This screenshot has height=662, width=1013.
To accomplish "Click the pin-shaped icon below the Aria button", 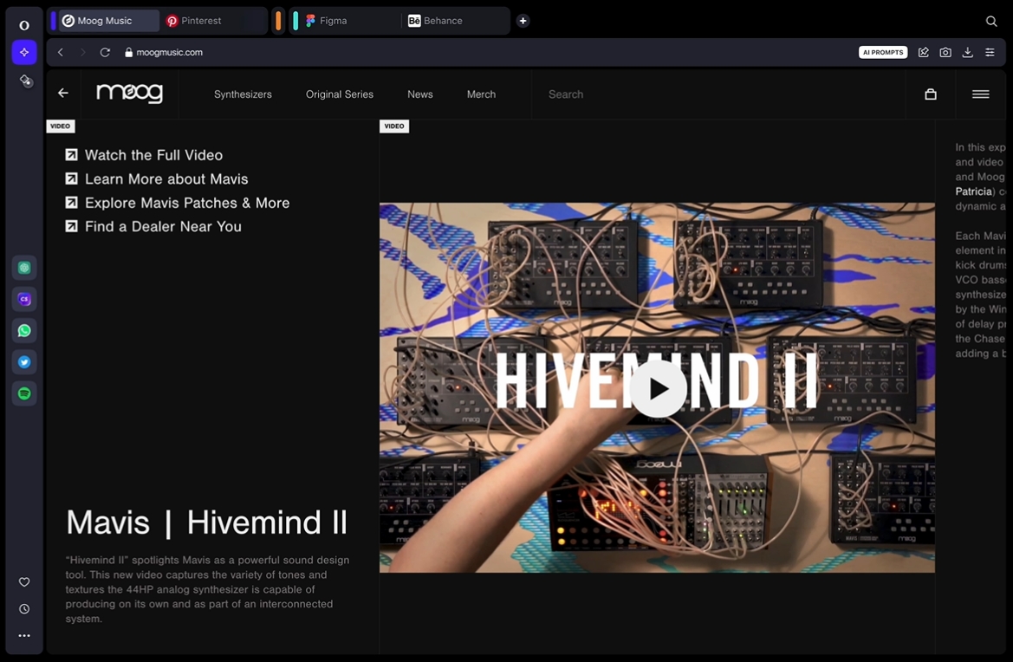I will click(25, 81).
